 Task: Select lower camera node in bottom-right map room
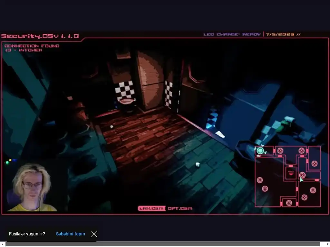pos(304,197)
